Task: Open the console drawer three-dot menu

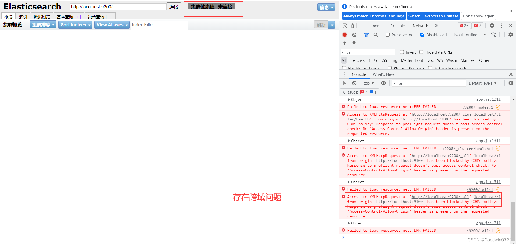Action: tap(345, 74)
